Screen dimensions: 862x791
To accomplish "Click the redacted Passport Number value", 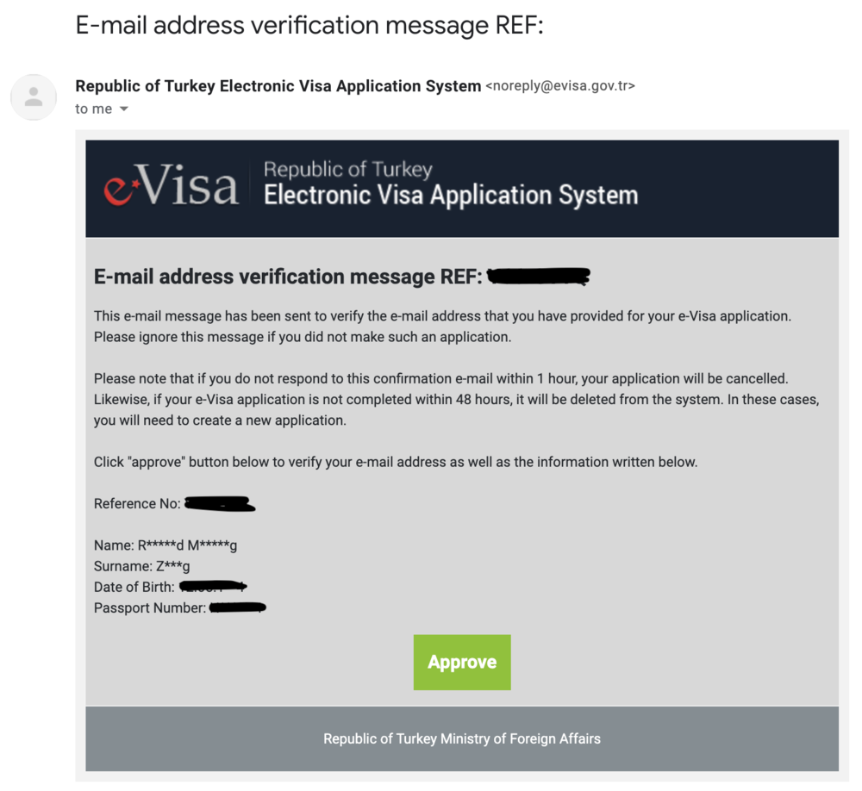I will pyautogui.click(x=237, y=608).
